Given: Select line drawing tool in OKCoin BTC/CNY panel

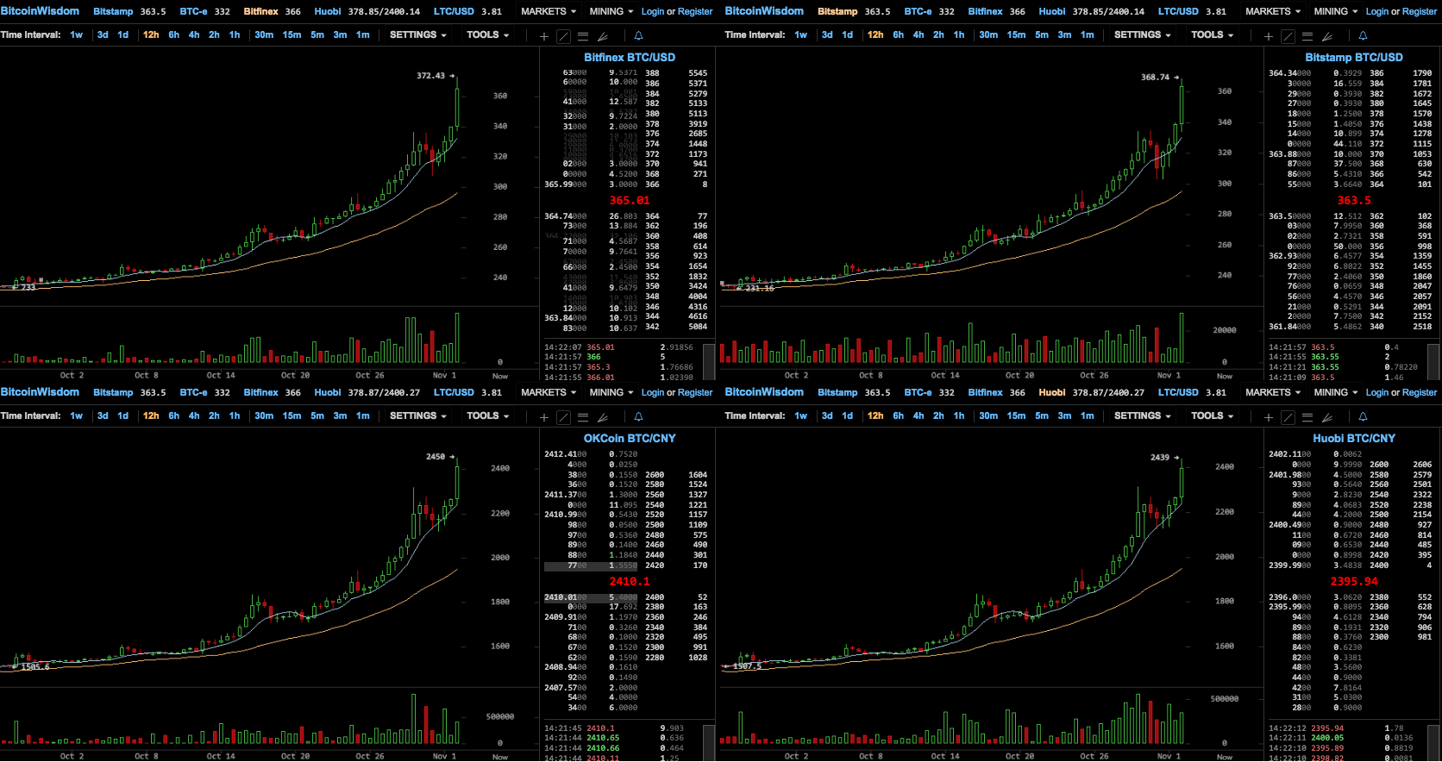Looking at the screenshot, I should point(563,417).
